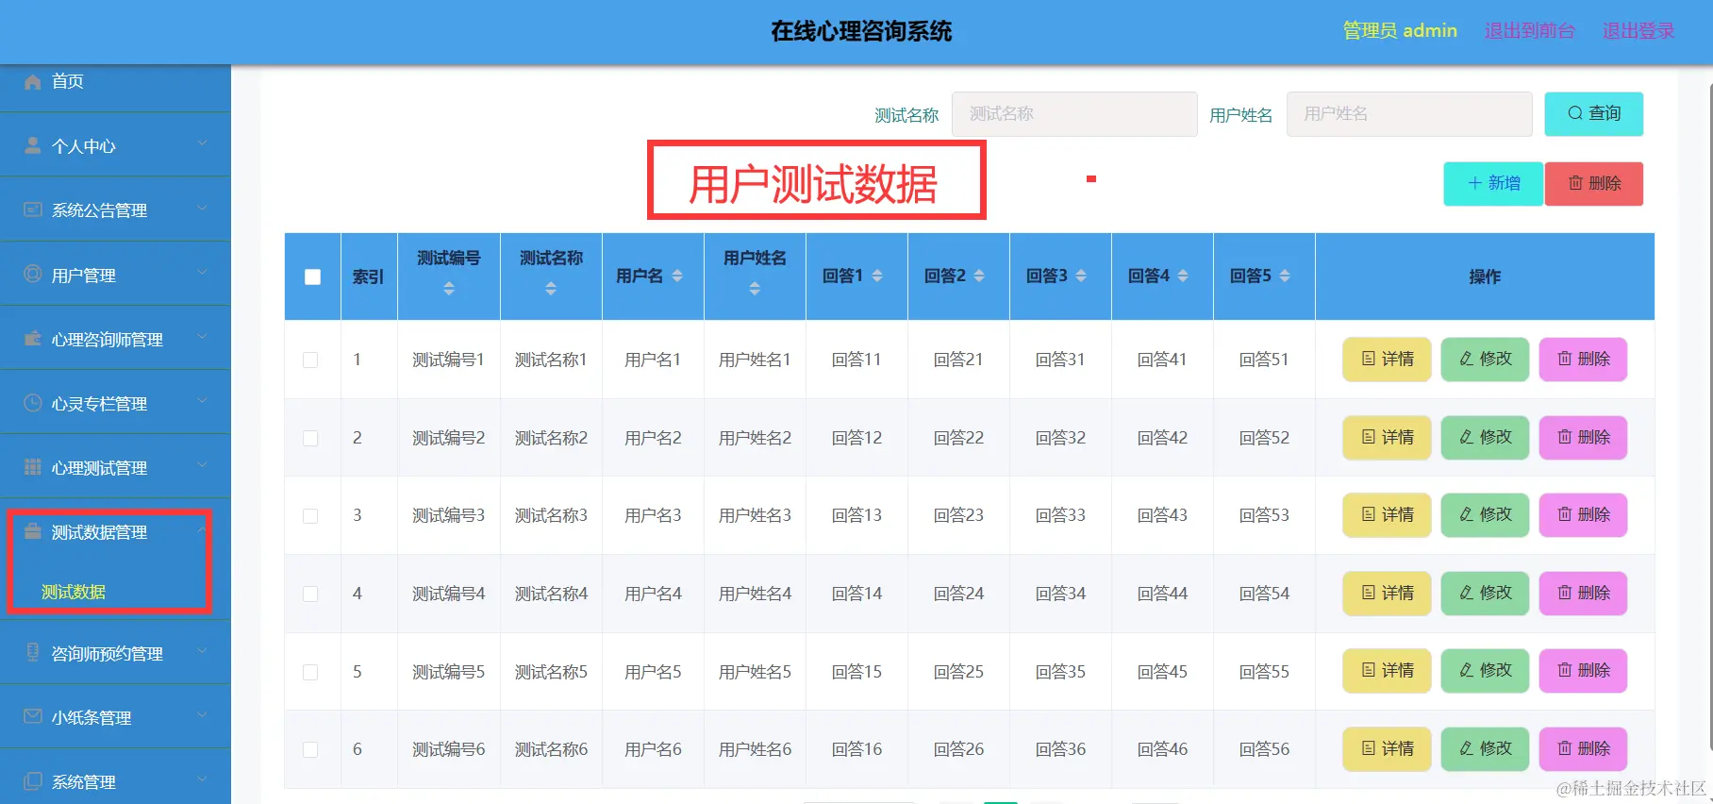Expand the 系统管理 menu chevron

[202, 779]
